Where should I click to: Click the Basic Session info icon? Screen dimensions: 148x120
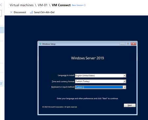(85, 5)
